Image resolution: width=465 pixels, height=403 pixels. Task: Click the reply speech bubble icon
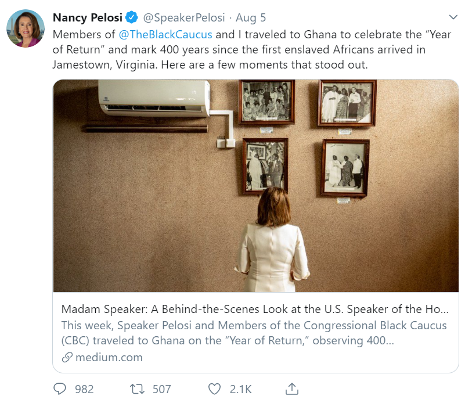(60, 388)
